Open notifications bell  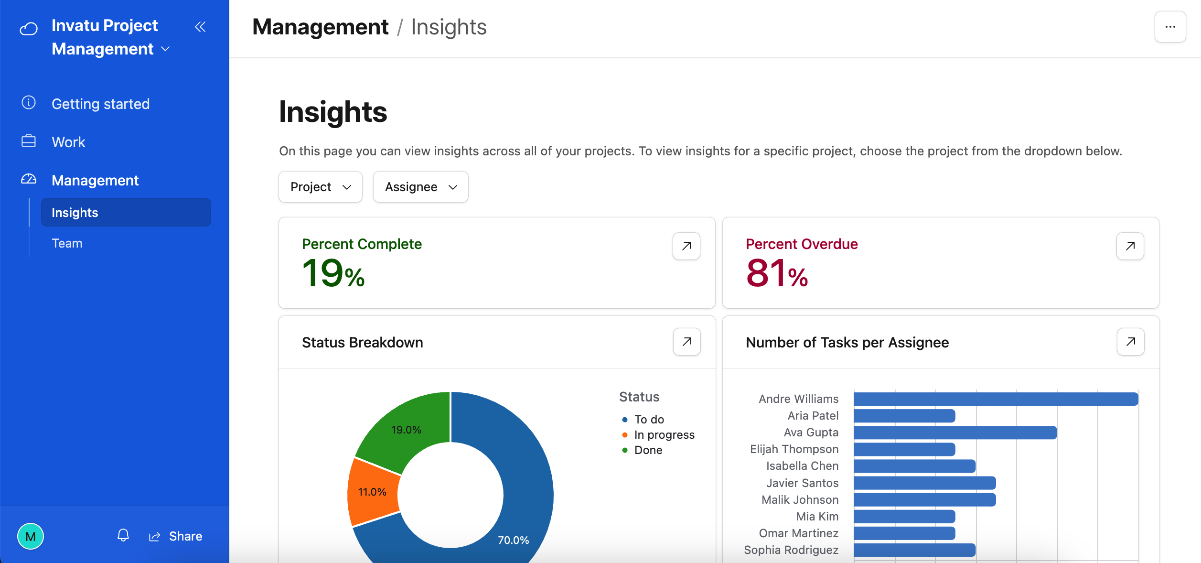123,535
